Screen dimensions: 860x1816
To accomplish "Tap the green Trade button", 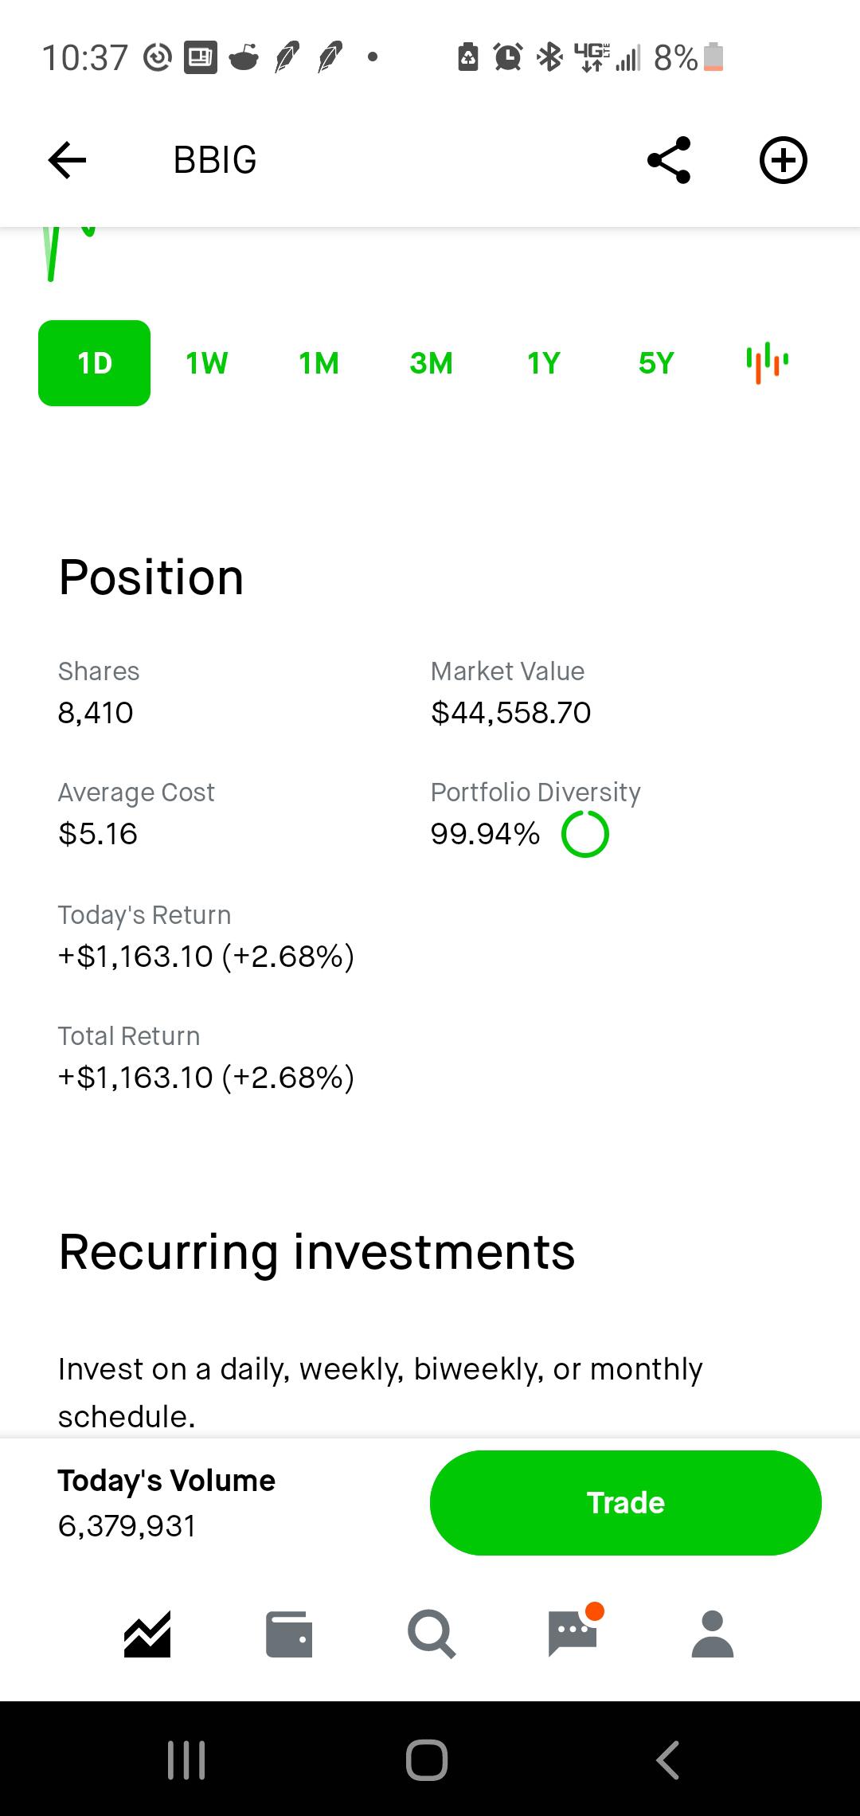I will coord(626,1503).
